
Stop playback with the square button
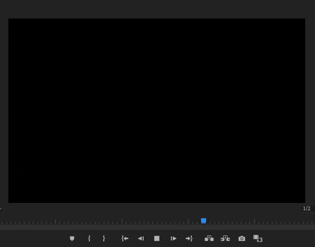click(157, 238)
